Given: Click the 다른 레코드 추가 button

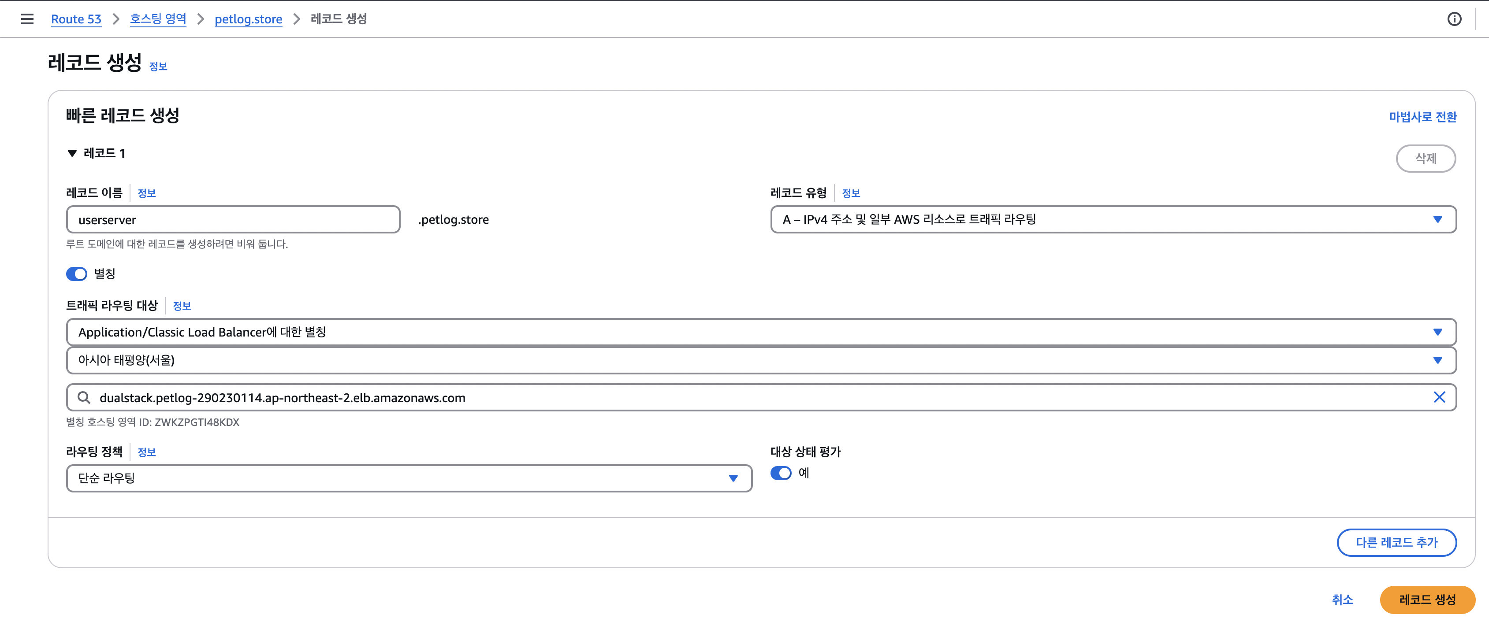Looking at the screenshot, I should pos(1396,542).
